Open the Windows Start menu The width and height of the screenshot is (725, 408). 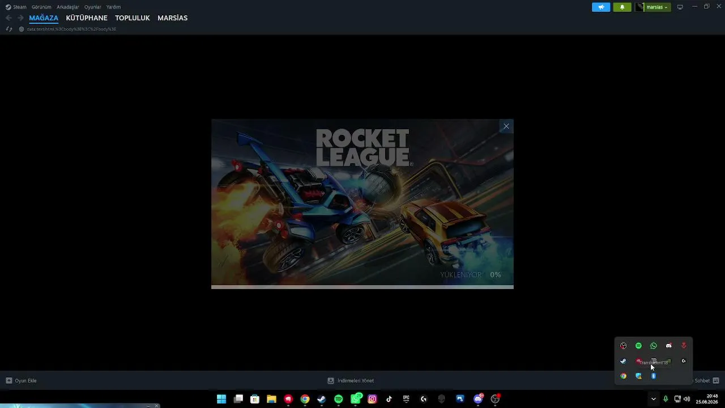(x=221, y=399)
